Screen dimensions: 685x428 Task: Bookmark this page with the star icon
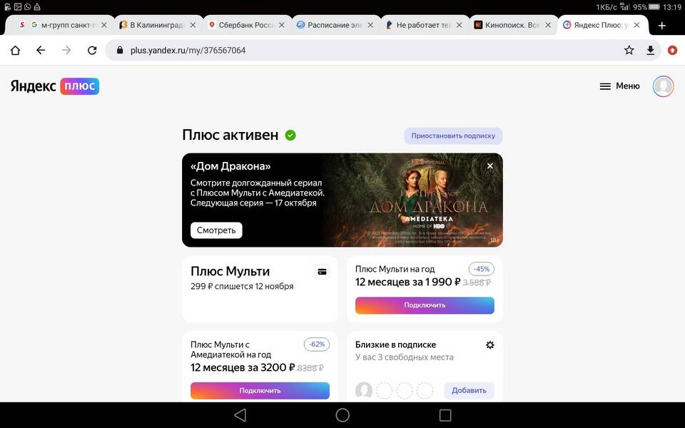(629, 50)
